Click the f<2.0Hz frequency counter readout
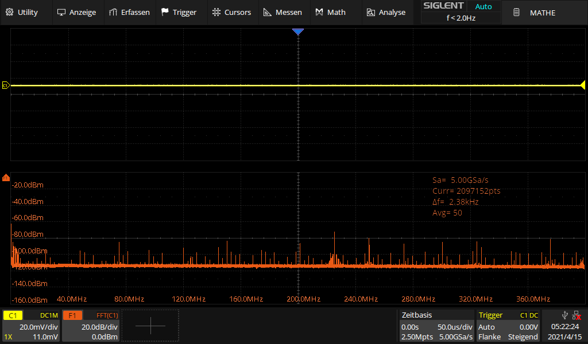Image resolution: width=588 pixels, height=344 pixels. [x=461, y=18]
